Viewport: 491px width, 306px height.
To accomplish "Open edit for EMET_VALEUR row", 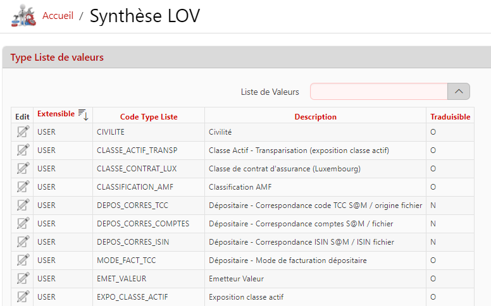I will (x=23, y=279).
